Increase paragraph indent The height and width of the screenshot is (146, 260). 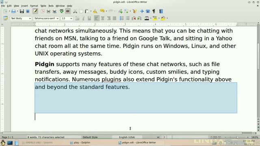coord(140,18)
